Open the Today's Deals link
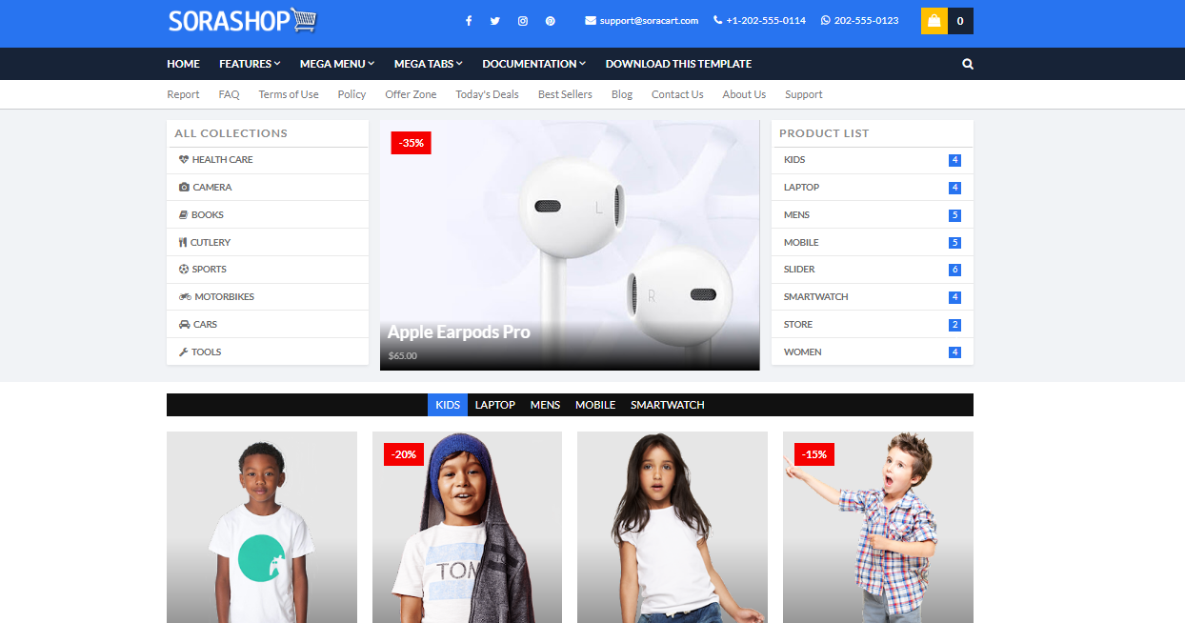 tap(487, 94)
